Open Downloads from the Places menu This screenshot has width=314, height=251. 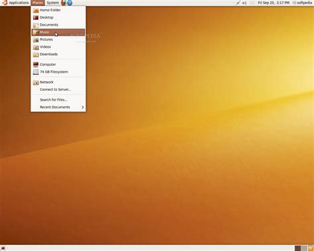click(x=58, y=54)
